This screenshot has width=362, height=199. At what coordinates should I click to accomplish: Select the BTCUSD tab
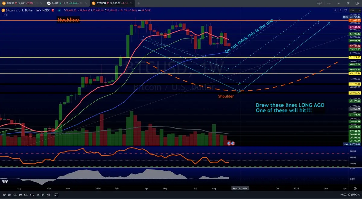tap(112, 3)
